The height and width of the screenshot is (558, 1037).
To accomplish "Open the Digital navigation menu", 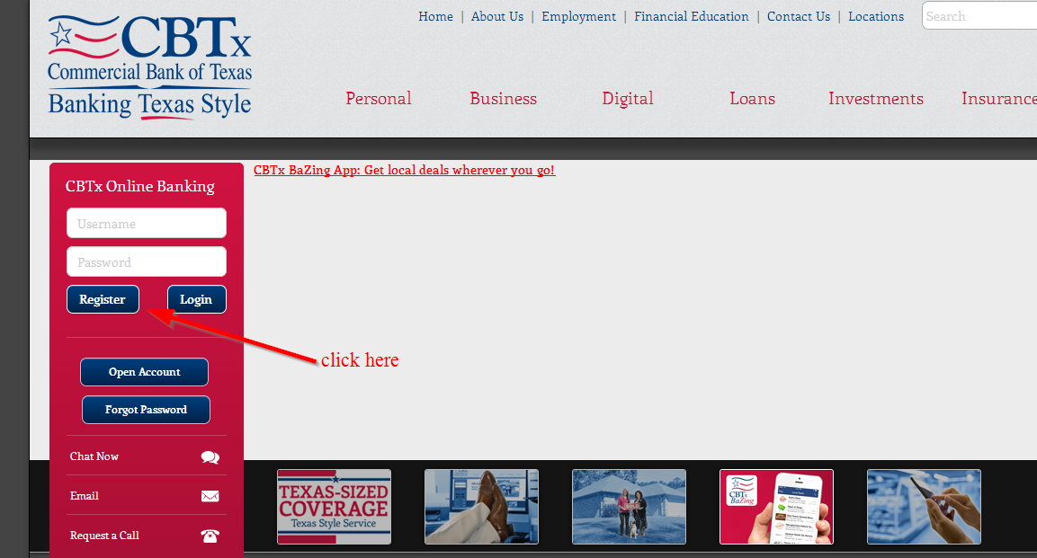I will [628, 99].
